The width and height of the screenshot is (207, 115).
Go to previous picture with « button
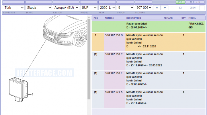click(x=157, y=8)
